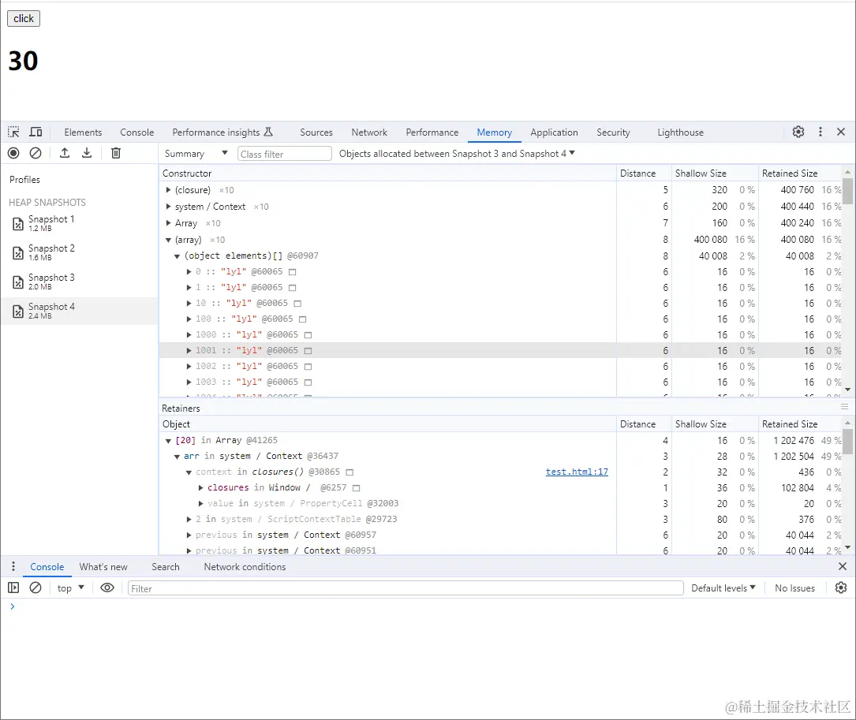Click the square icon beside index 0 "lyl"

click(293, 272)
